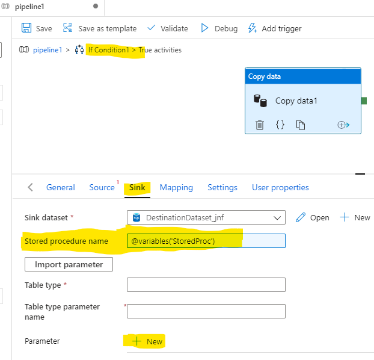
Task: Click the pencil icon beside Open
Action: (300, 217)
